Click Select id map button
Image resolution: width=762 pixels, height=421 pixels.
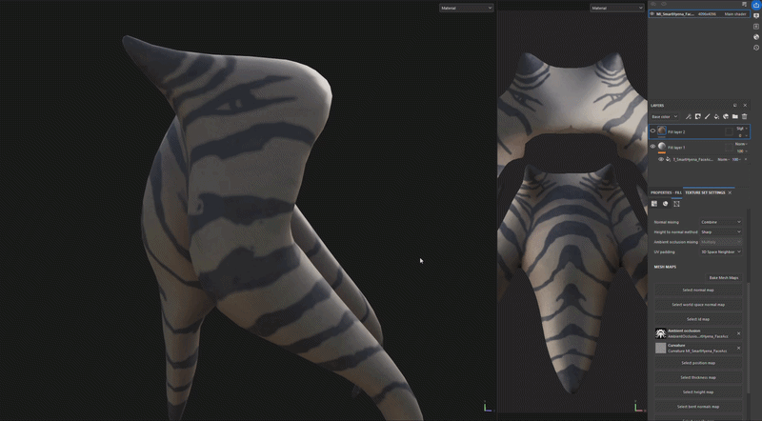(x=698, y=319)
